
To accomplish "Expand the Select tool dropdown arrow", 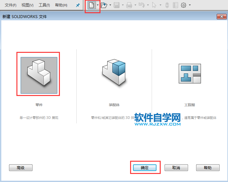I will 160,5.
